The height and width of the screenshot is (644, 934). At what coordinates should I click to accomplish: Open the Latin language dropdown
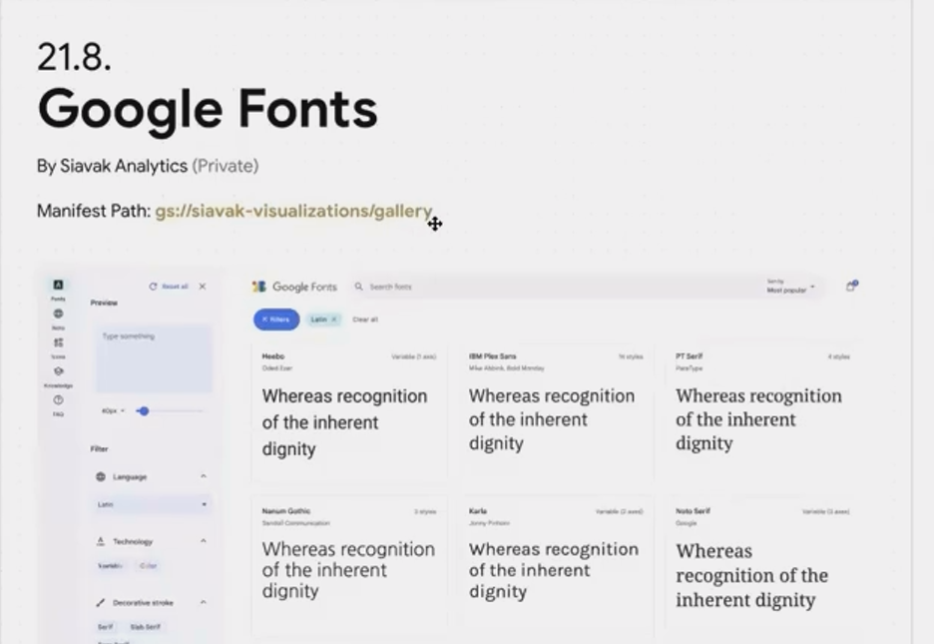coord(153,504)
